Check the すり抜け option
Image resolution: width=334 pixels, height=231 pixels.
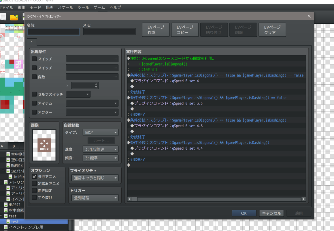[34, 198]
